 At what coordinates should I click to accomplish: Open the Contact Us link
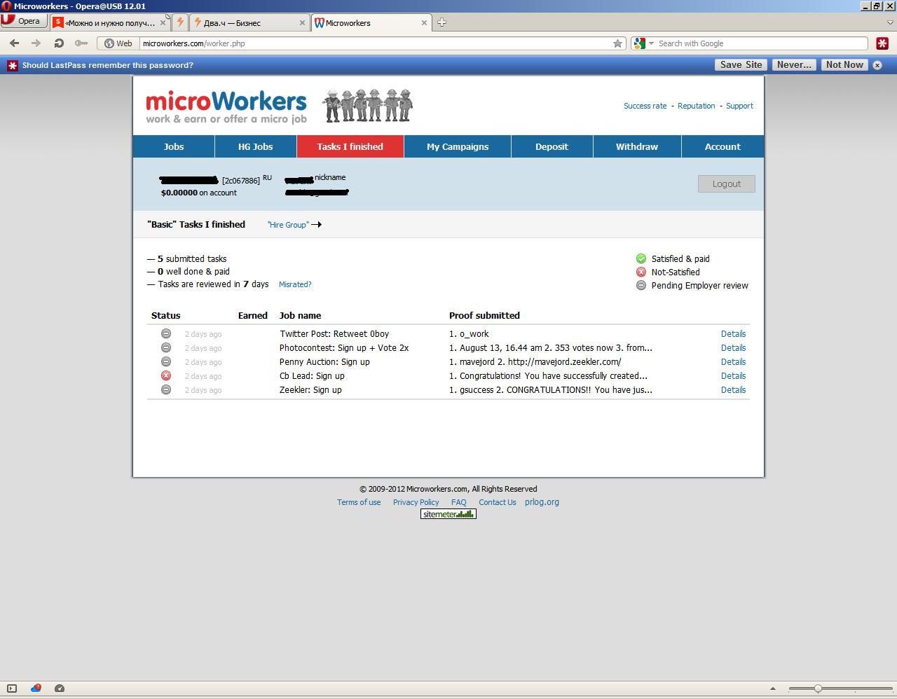[498, 502]
